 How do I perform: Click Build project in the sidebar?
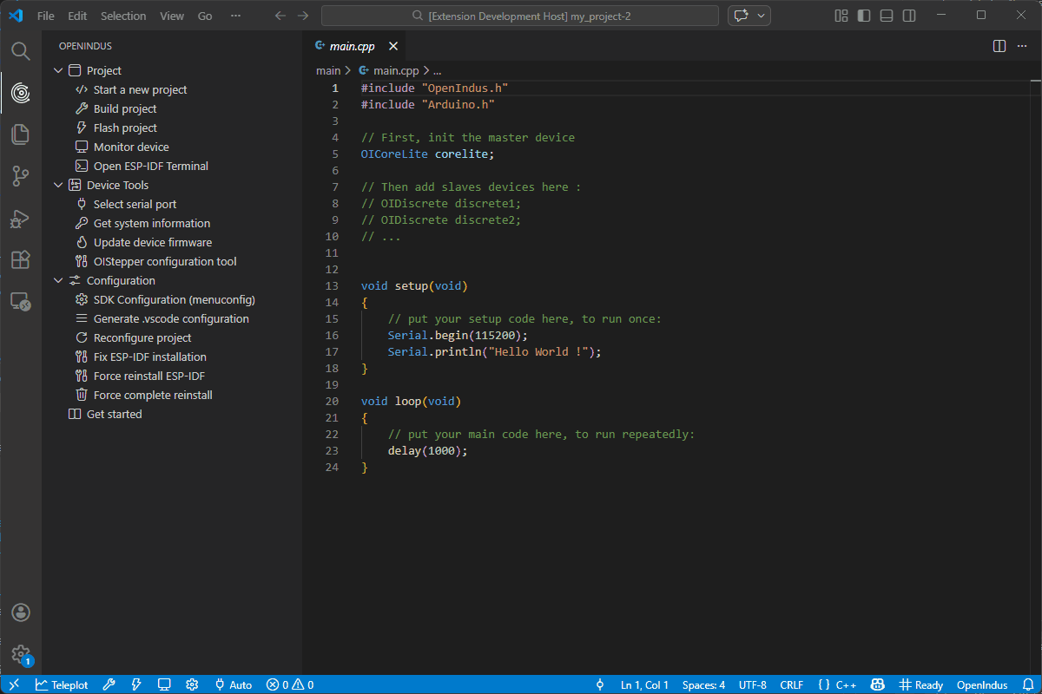click(125, 109)
